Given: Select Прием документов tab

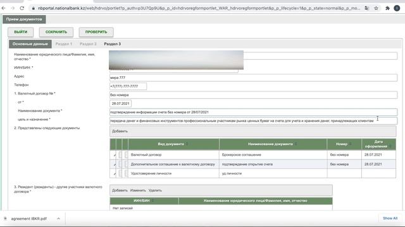Looking at the screenshot, I should pyautogui.click(x=24, y=20).
